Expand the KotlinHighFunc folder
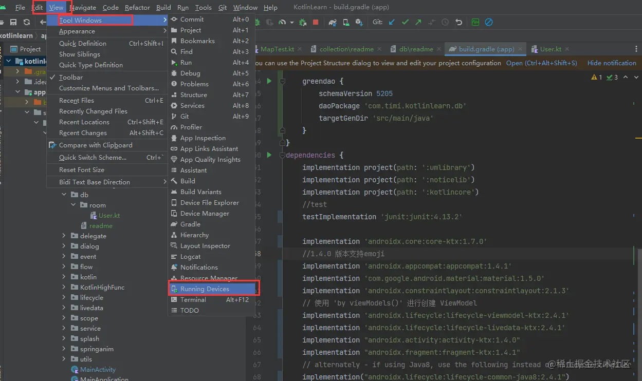Image resolution: width=642 pixels, height=381 pixels. point(64,287)
